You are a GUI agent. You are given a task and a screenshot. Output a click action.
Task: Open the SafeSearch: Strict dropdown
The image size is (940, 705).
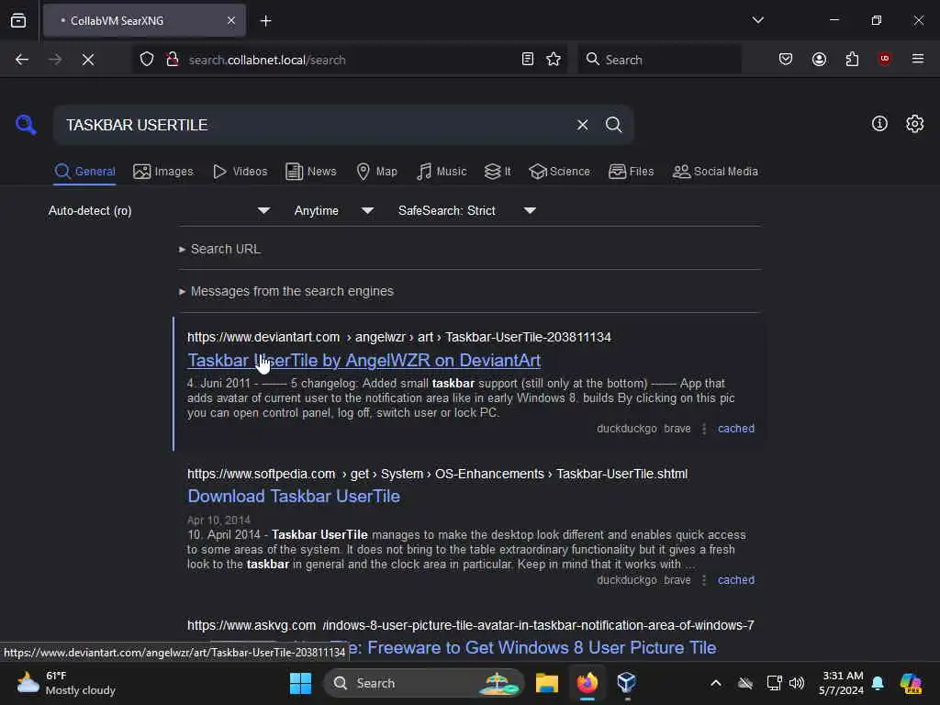point(467,210)
